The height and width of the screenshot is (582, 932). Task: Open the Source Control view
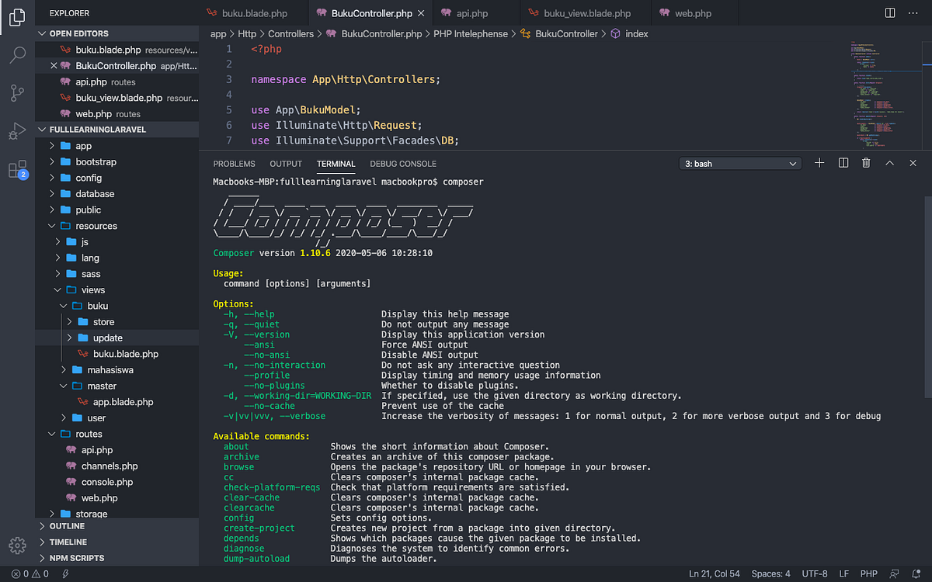click(16, 92)
